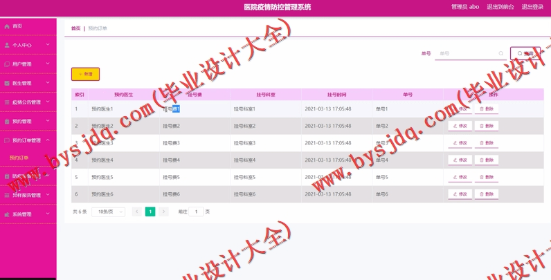Expand the 疫情公告管理 menu chevron
551x280 pixels.
tap(48, 102)
